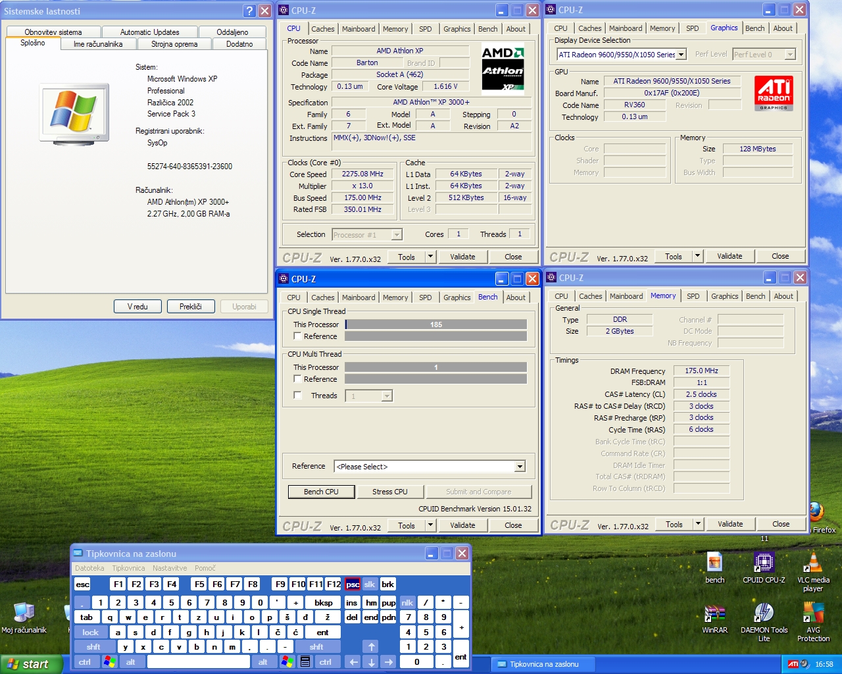Viewport: 842px width, 674px height.
Task: Open the Oddaljeno tab in Sistemske lastnosti
Action: pyautogui.click(x=232, y=32)
